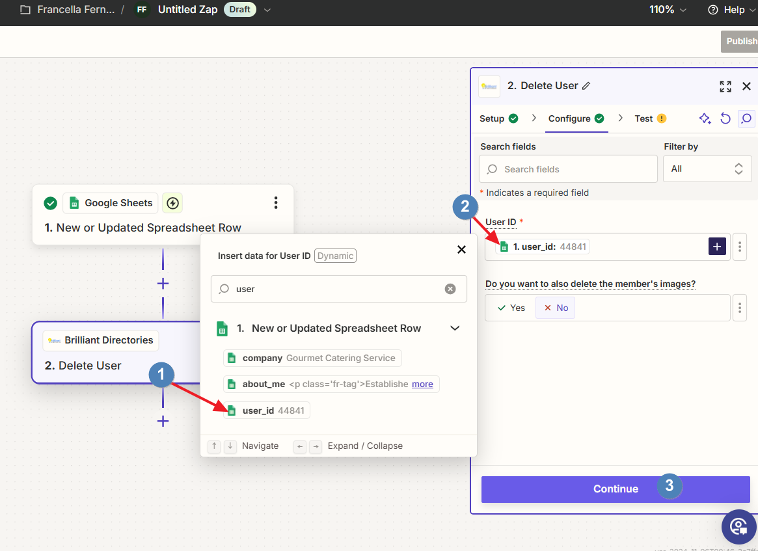Image resolution: width=758 pixels, height=551 pixels.
Task: Click the plus button in User ID field
Action: (717, 247)
